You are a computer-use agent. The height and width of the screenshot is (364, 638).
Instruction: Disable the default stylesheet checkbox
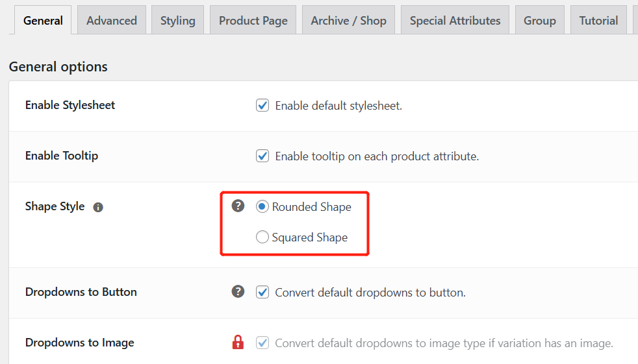coord(262,105)
